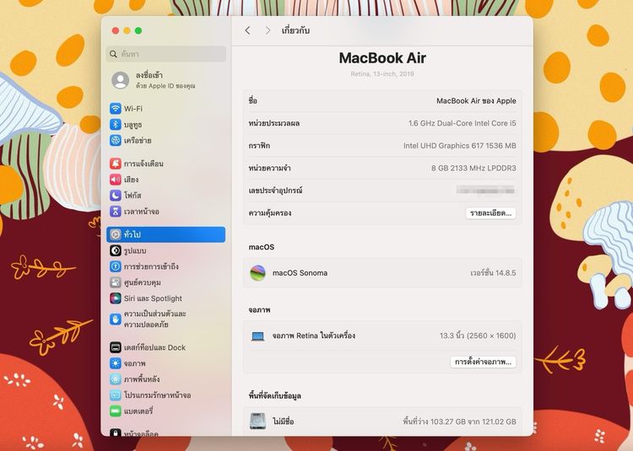The image size is (633, 451).
Task: Click the MacBook Air heading
Action: [x=382, y=58]
